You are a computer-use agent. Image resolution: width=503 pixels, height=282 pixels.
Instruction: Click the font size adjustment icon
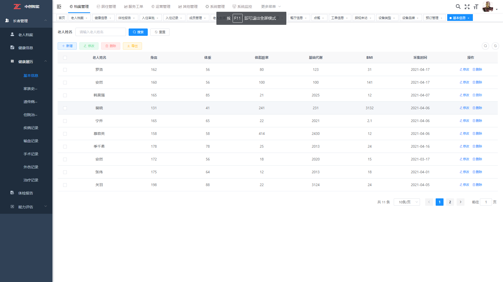476,7
